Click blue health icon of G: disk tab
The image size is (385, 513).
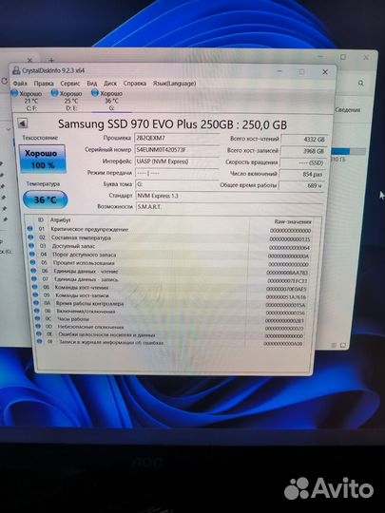[95, 93]
